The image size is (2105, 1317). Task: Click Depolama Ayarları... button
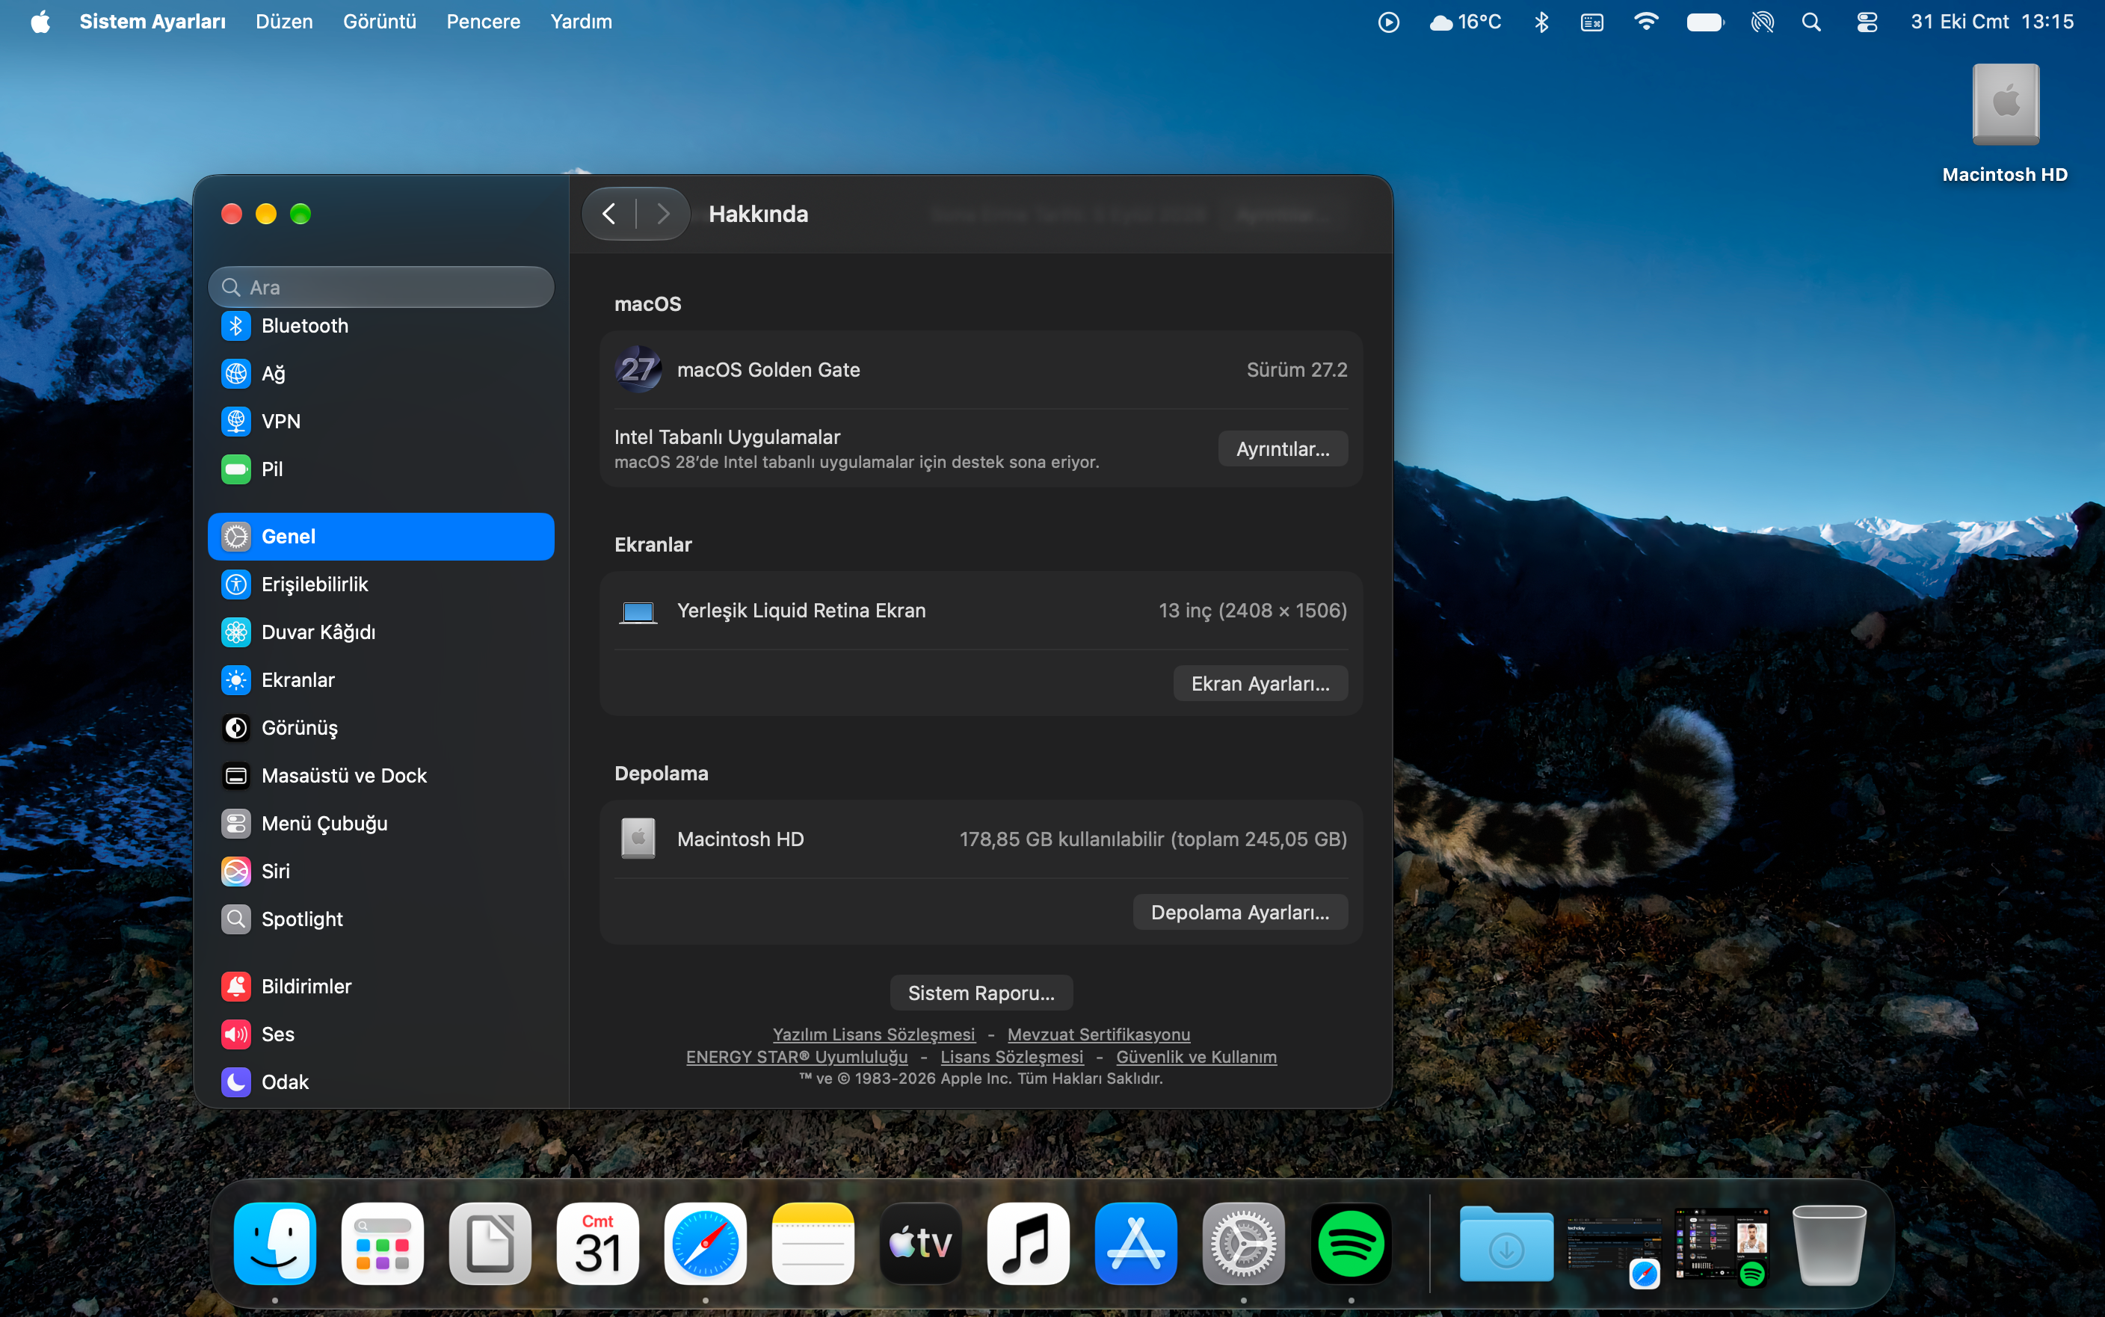point(1240,912)
